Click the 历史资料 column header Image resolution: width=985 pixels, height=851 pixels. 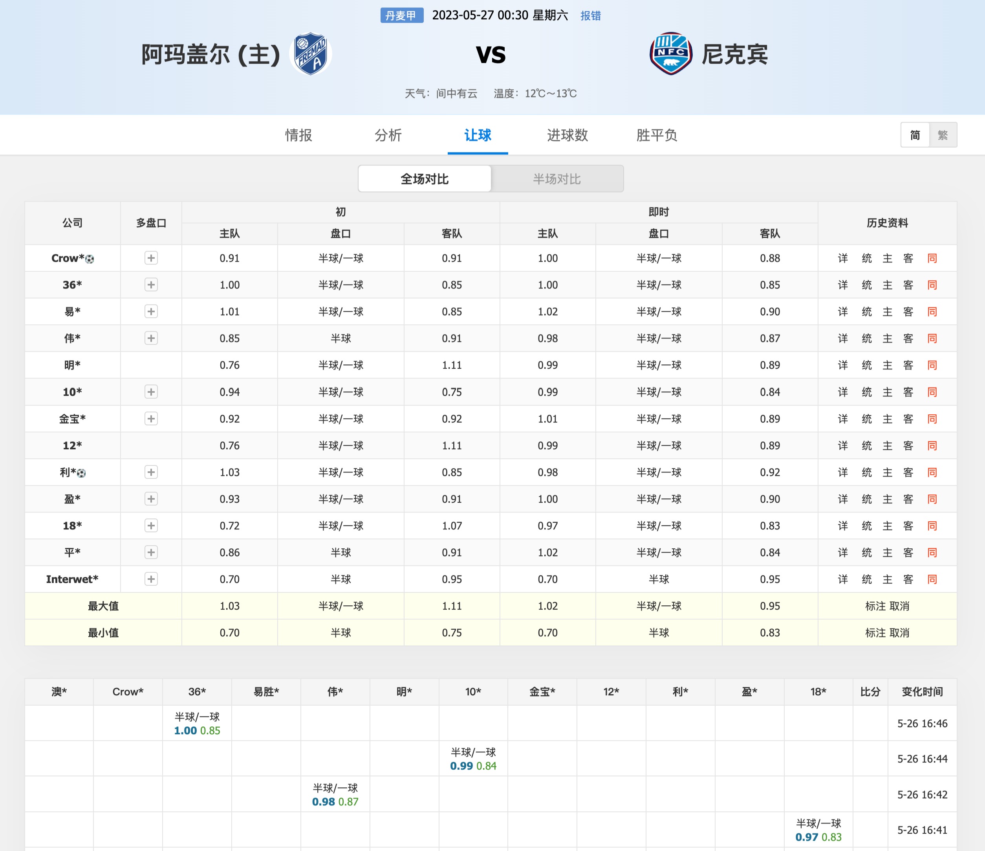point(887,222)
